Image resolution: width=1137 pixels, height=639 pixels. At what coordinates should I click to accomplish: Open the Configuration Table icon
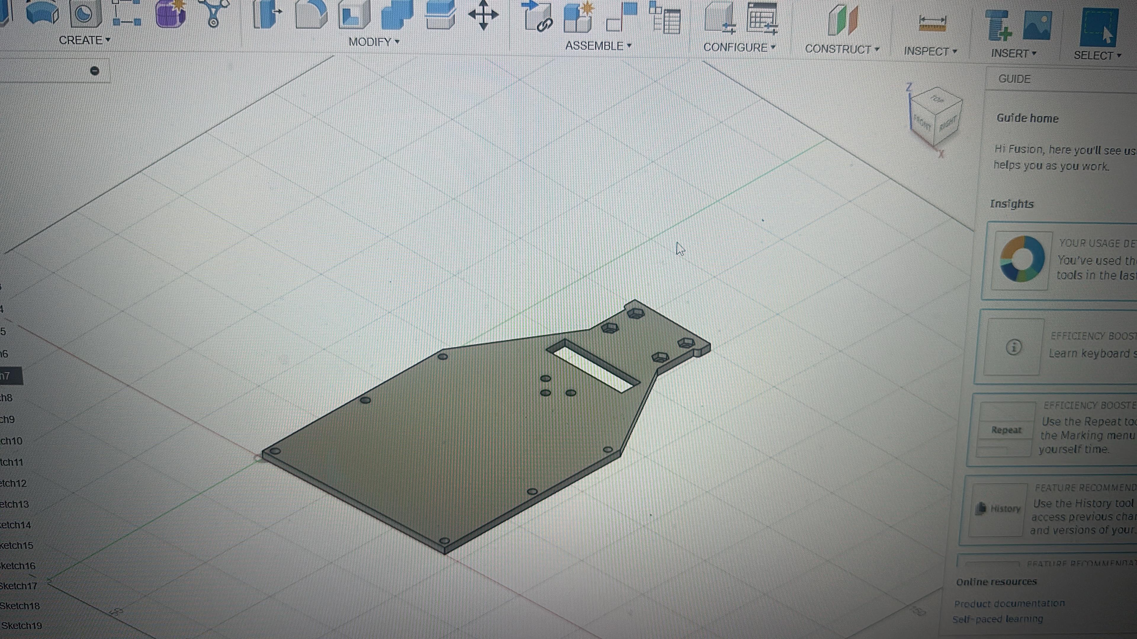[x=762, y=19]
